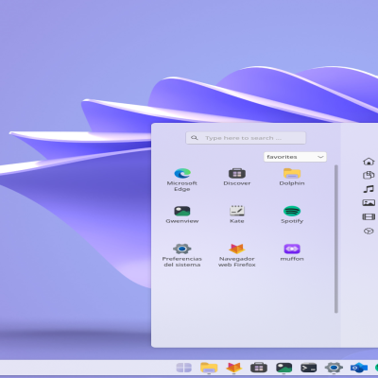Screen dimensions: 378x378
Task: Open the muffon app
Action: point(292,252)
